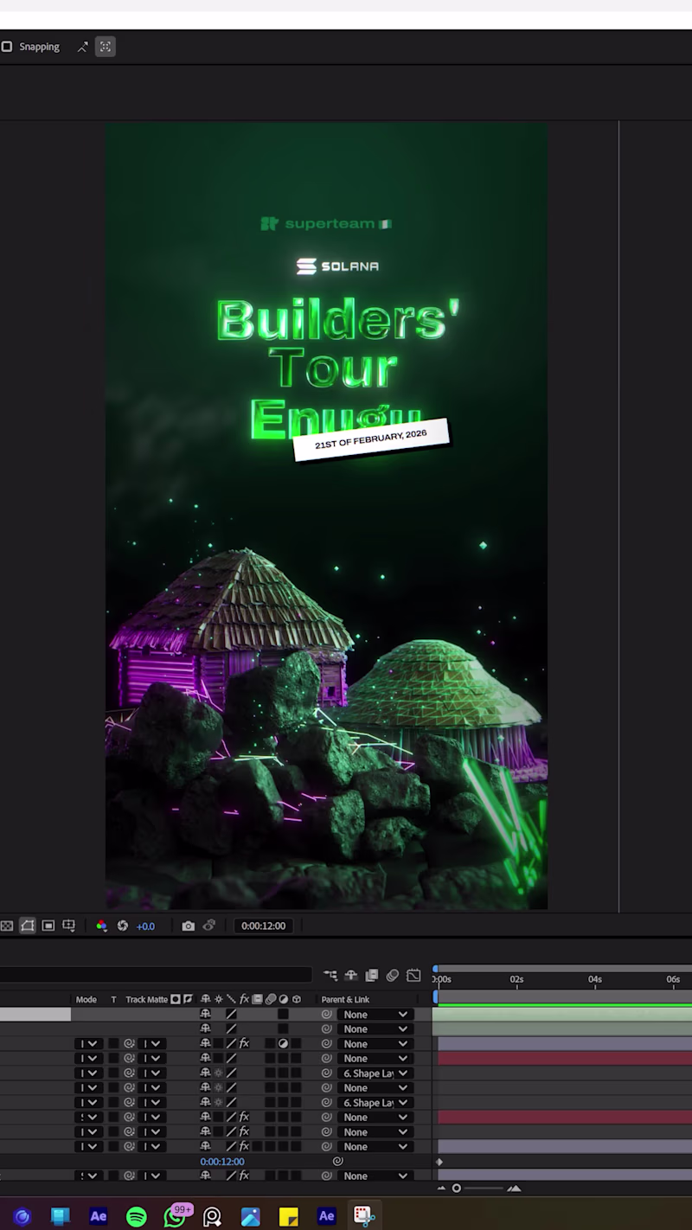692x1230 pixels.
Task: Click the first red layer bar in timeline
Action: [x=565, y=1059]
